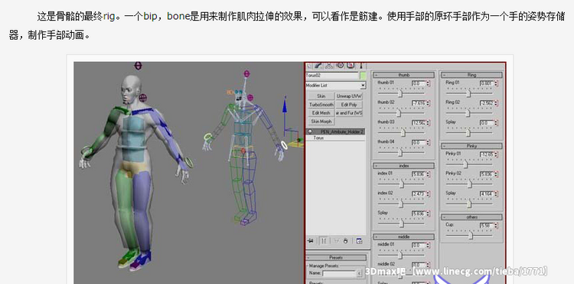Image resolution: width=574 pixels, height=284 pixels.
Task: Select Torus in the modifier stack
Action: (318, 138)
